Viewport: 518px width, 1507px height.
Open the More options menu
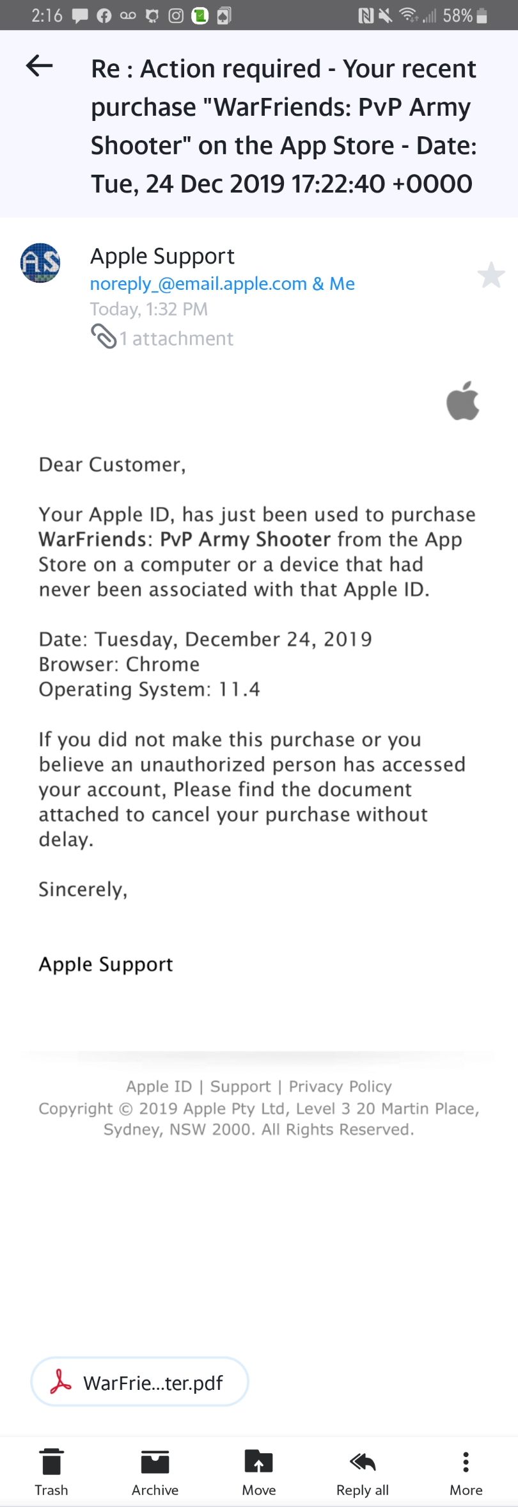tap(466, 1472)
